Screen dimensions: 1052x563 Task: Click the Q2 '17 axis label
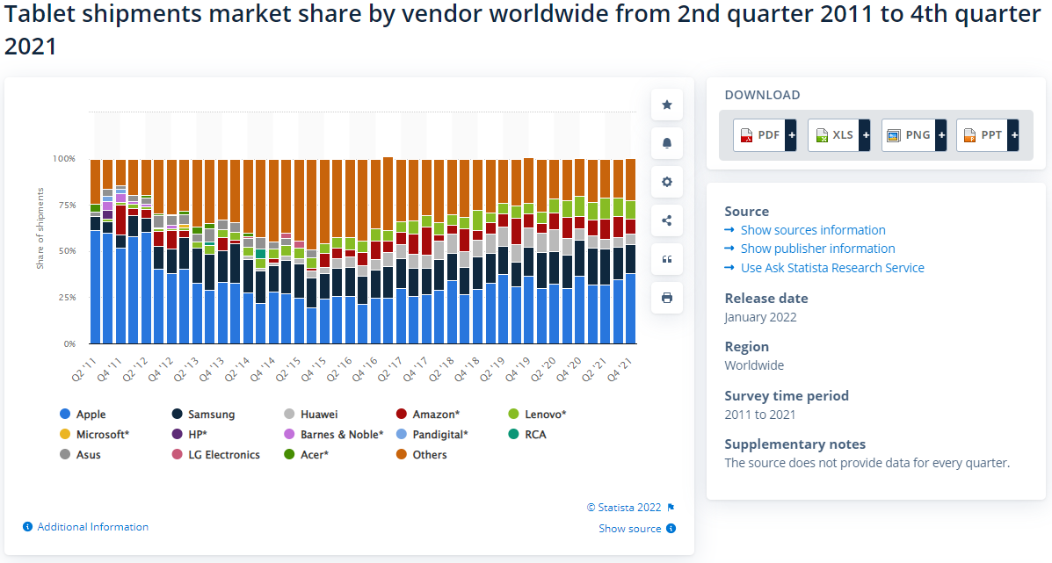click(x=390, y=371)
